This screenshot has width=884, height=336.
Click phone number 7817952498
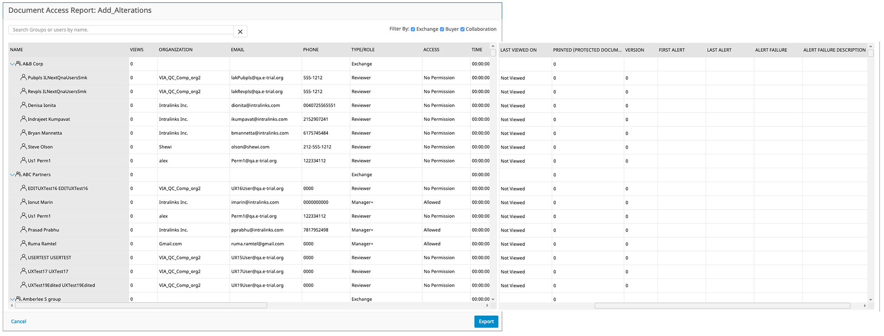click(x=316, y=230)
